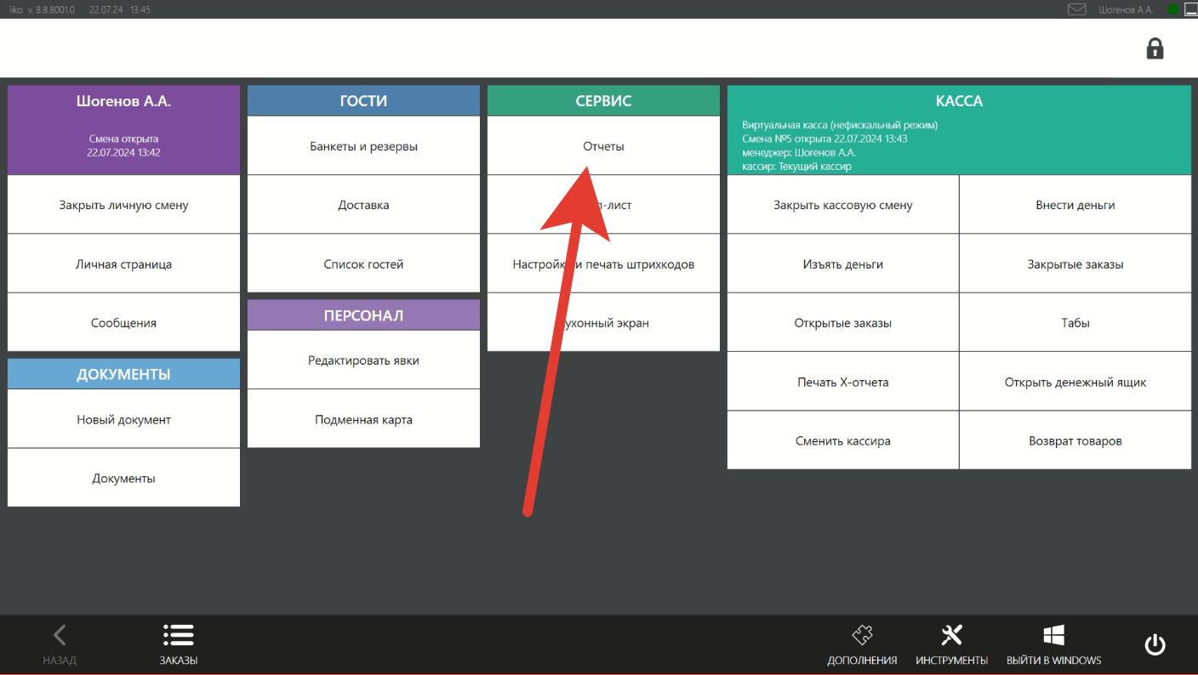Click Новый документ
Viewport: 1198px width, 675px height.
pos(123,419)
